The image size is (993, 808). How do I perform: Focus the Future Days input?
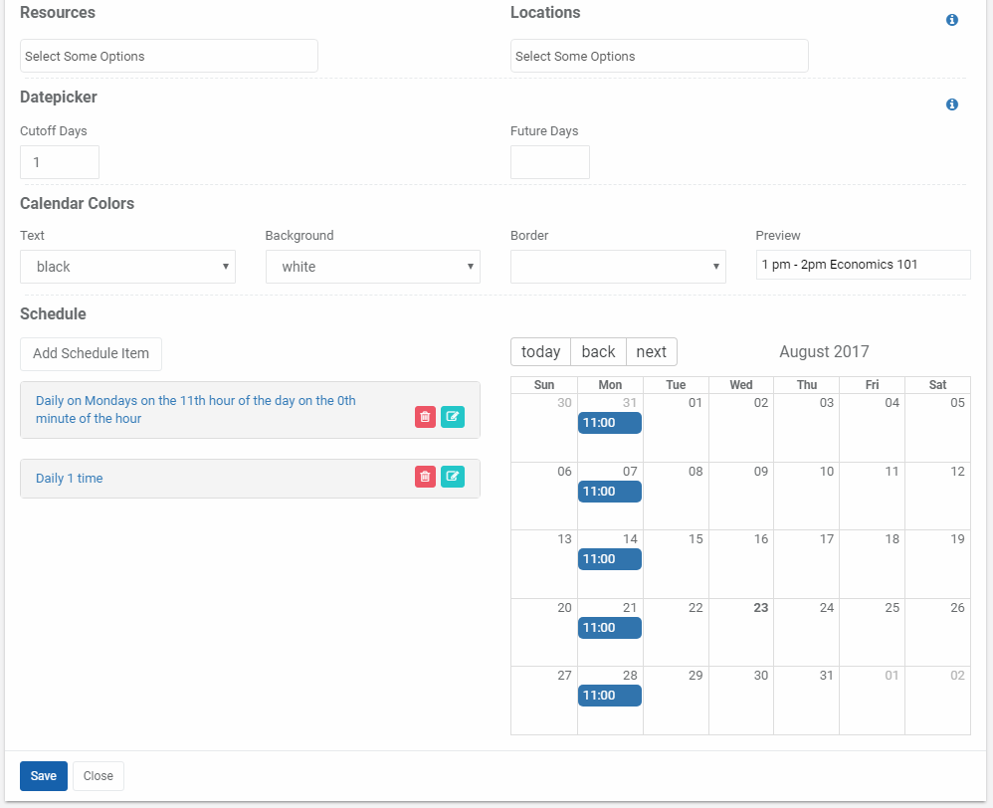550,162
